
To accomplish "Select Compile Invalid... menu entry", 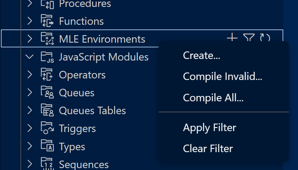I will point(222,77).
